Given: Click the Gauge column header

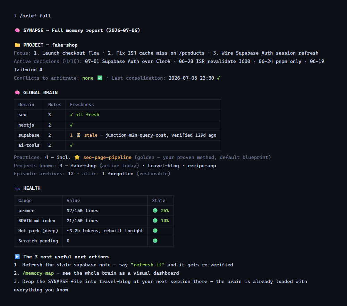Looking at the screenshot, I should (x=25, y=200).
